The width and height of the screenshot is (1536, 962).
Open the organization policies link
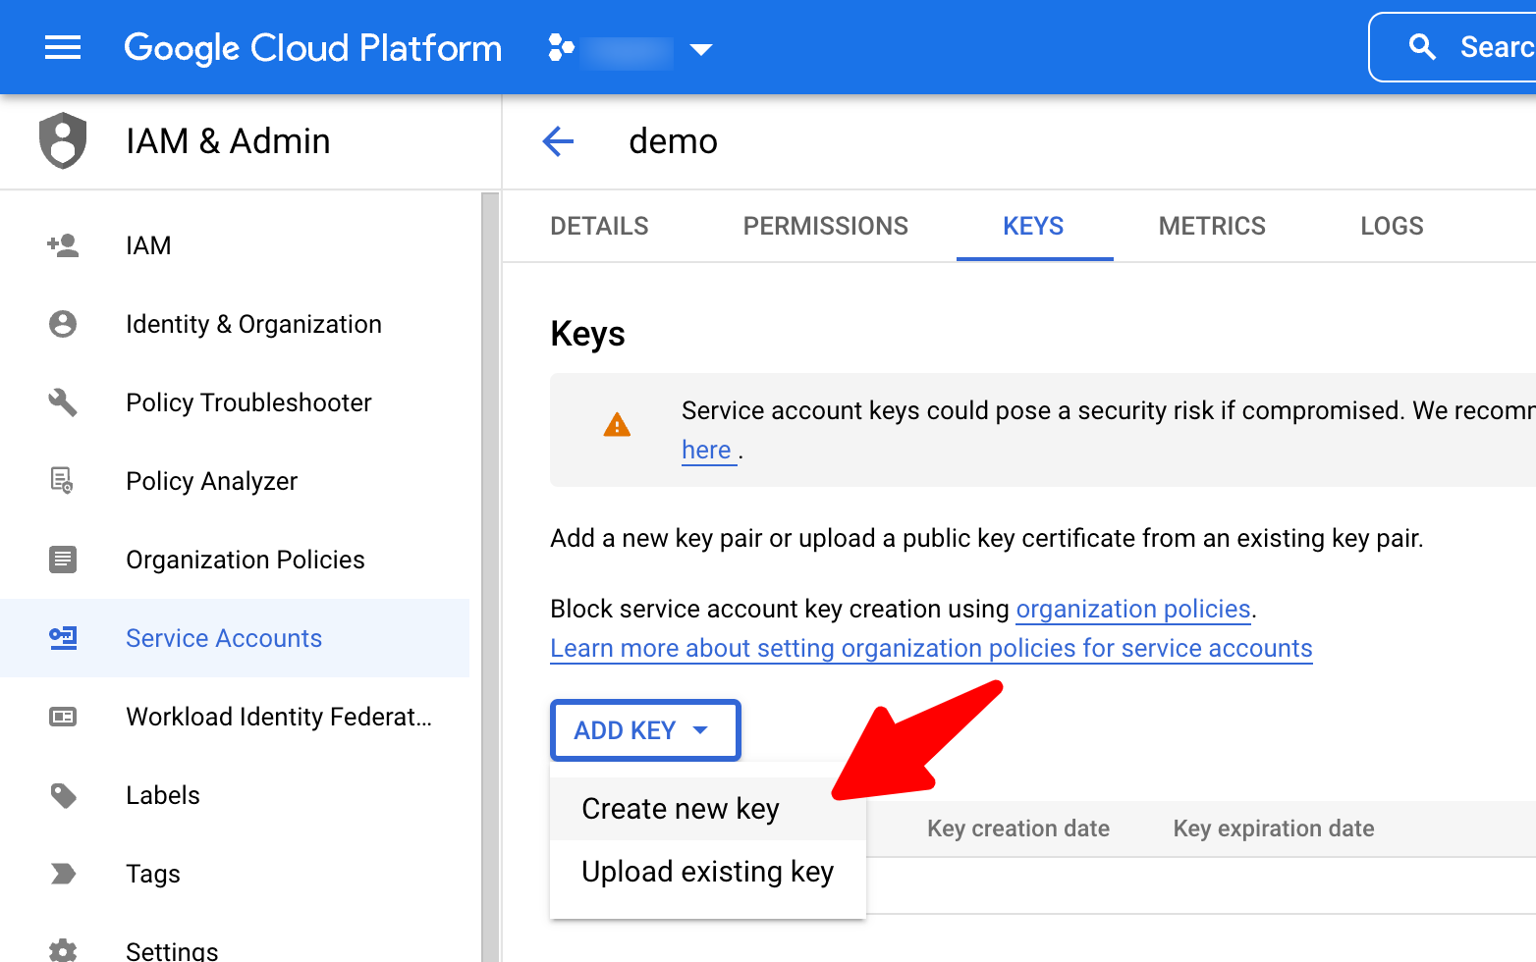pos(1132,610)
